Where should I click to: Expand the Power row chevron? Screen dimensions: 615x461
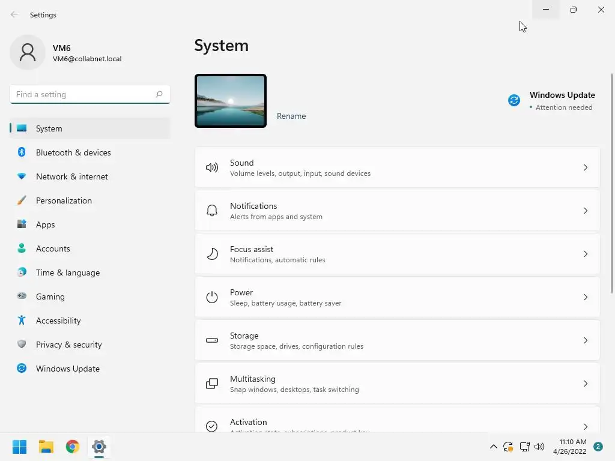585,297
